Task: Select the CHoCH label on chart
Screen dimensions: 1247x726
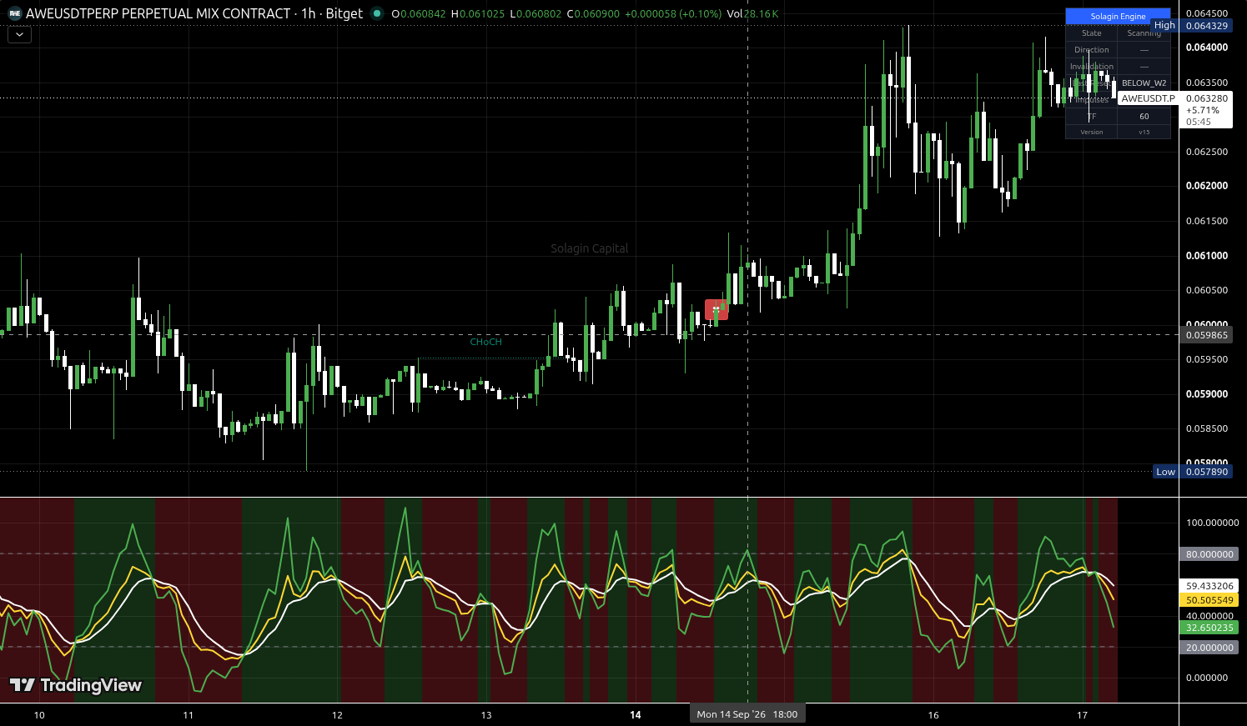Action: click(486, 342)
